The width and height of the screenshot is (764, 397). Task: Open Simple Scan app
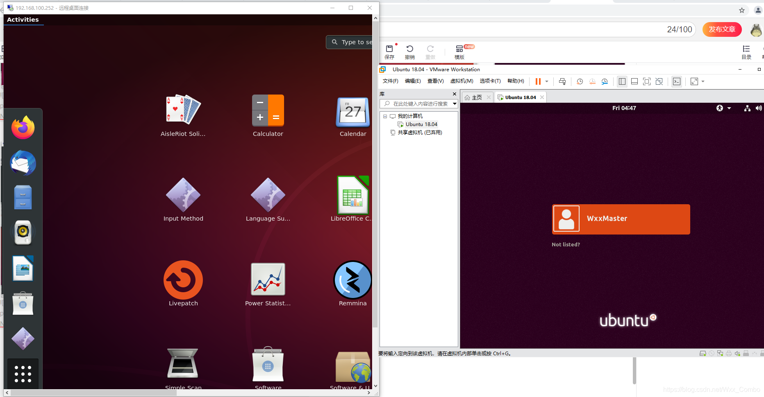pos(183,368)
